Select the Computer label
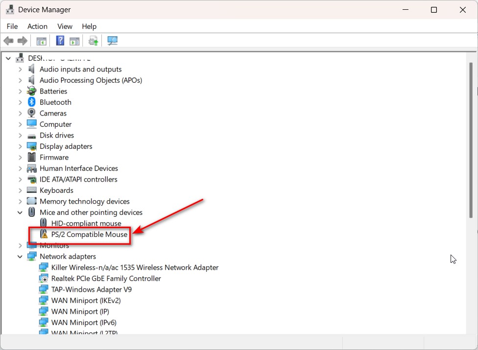 coord(55,124)
